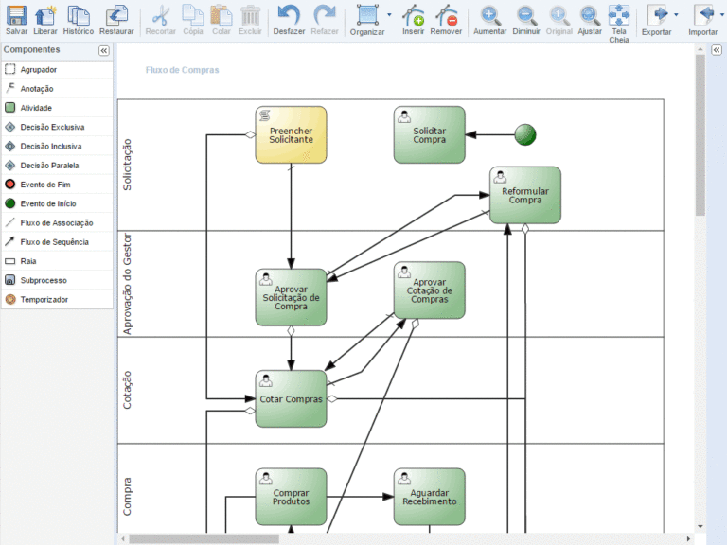Open the Organizar dropdown arrow
Viewport: 727px width, 545px height.
(389, 15)
